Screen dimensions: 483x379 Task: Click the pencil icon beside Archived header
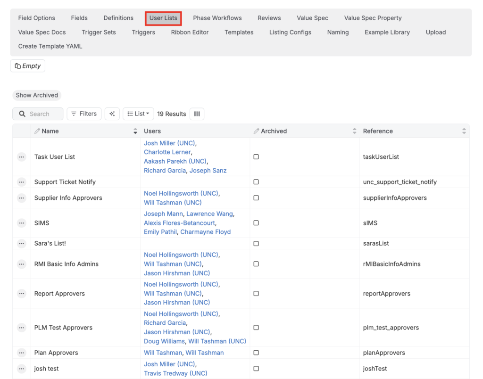[256, 131]
